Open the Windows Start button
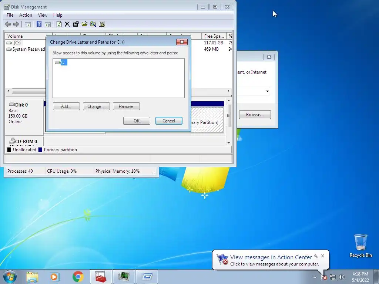Image resolution: width=379 pixels, height=284 pixels. click(10, 277)
